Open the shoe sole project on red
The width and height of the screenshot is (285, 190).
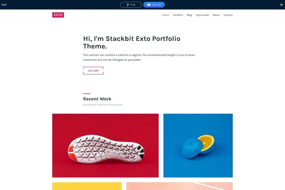[x=105, y=145]
